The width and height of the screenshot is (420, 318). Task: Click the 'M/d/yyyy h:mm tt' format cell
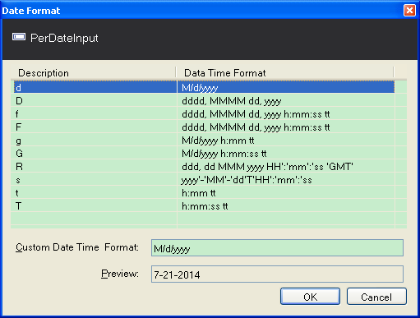coord(286,141)
